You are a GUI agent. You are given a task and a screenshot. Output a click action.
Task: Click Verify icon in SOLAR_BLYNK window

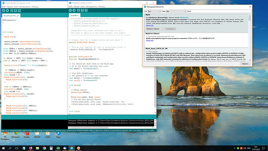pyautogui.click(x=3, y=11)
